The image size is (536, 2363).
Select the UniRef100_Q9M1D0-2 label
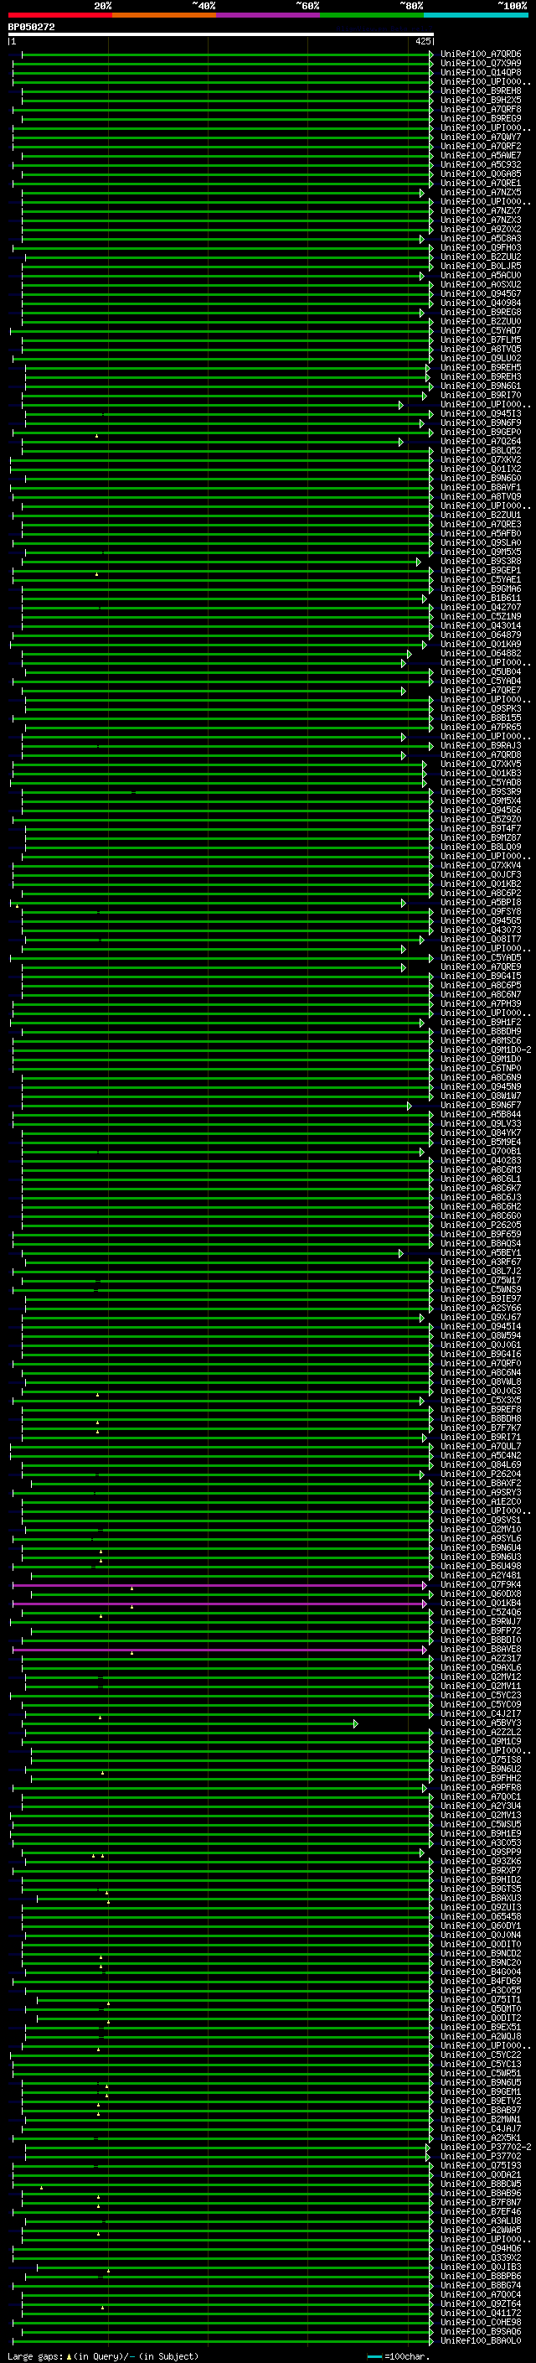tap(486, 1049)
